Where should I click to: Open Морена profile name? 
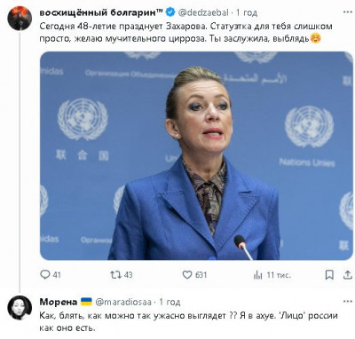tap(59, 302)
